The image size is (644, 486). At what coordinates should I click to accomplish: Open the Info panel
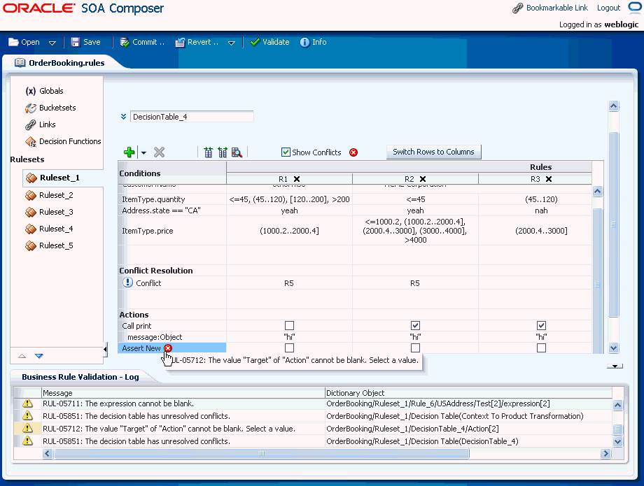(314, 42)
